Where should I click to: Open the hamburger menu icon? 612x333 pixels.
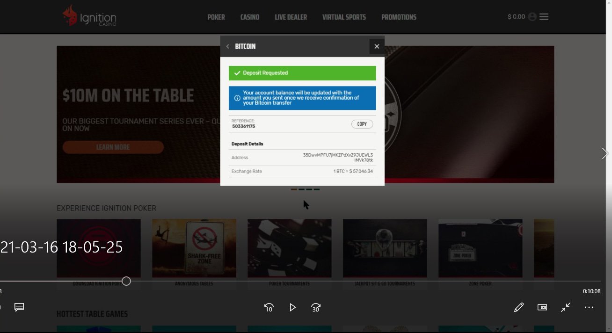[x=544, y=17]
